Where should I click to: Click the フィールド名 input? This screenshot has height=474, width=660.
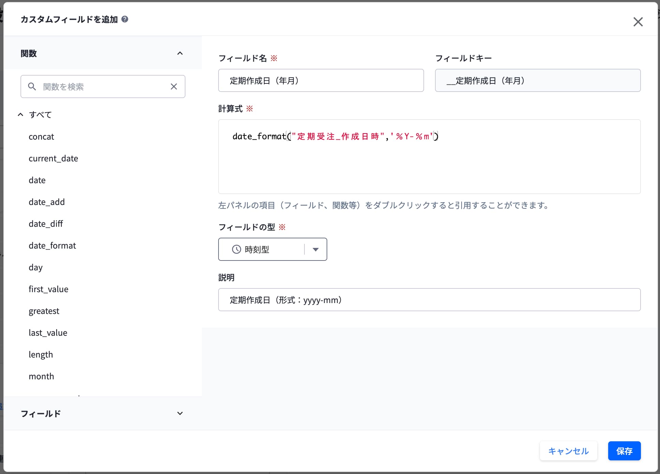[x=321, y=80]
